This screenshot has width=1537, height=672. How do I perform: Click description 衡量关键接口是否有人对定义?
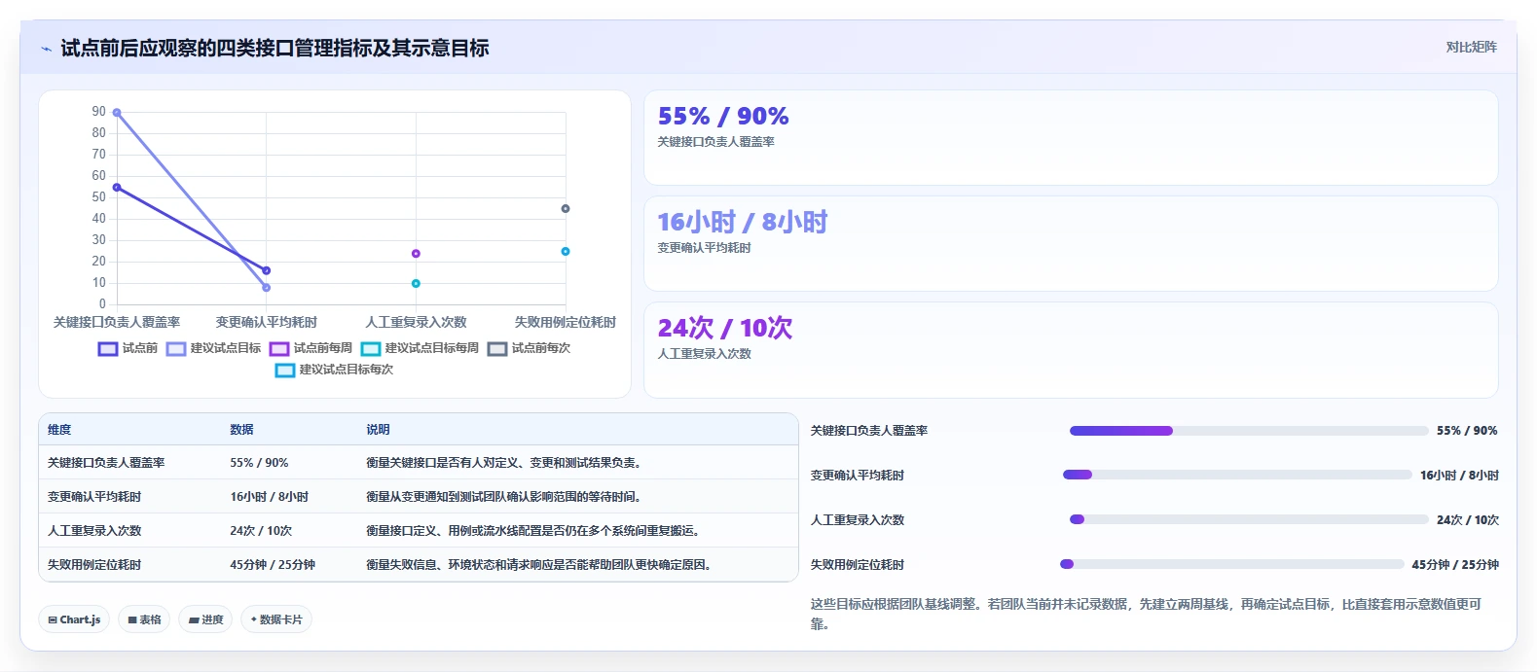coord(503,463)
